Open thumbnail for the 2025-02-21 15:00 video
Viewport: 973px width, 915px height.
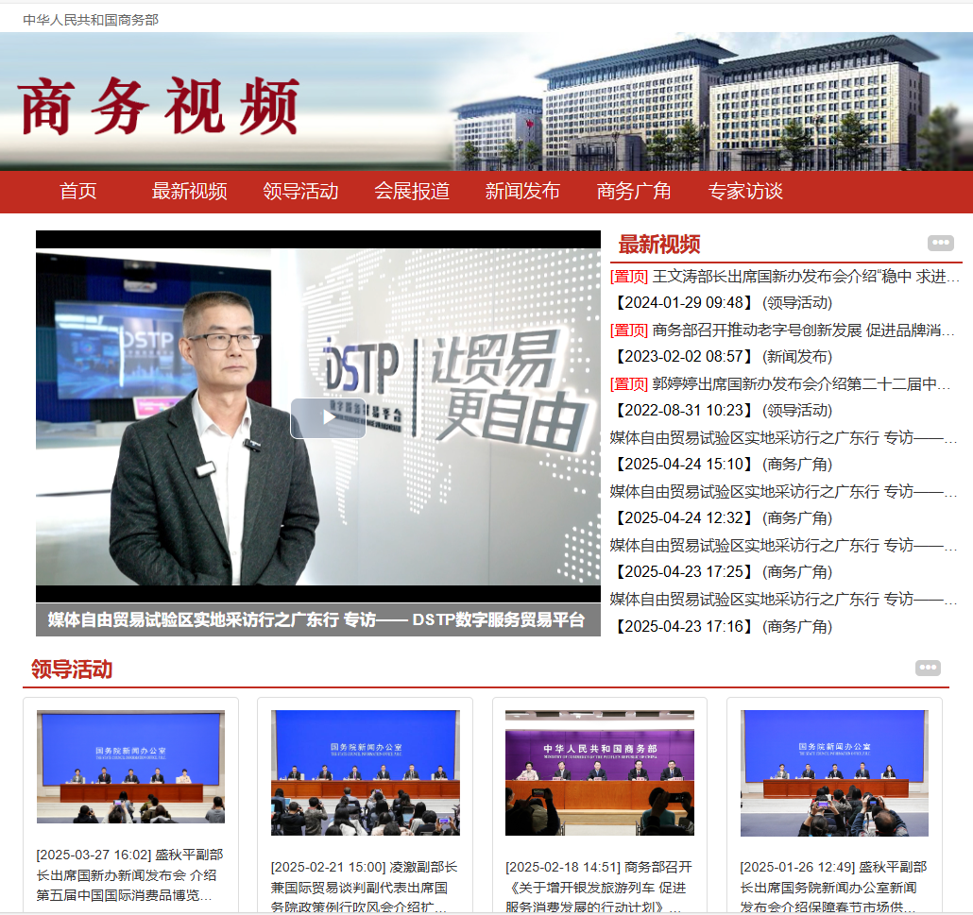366,773
